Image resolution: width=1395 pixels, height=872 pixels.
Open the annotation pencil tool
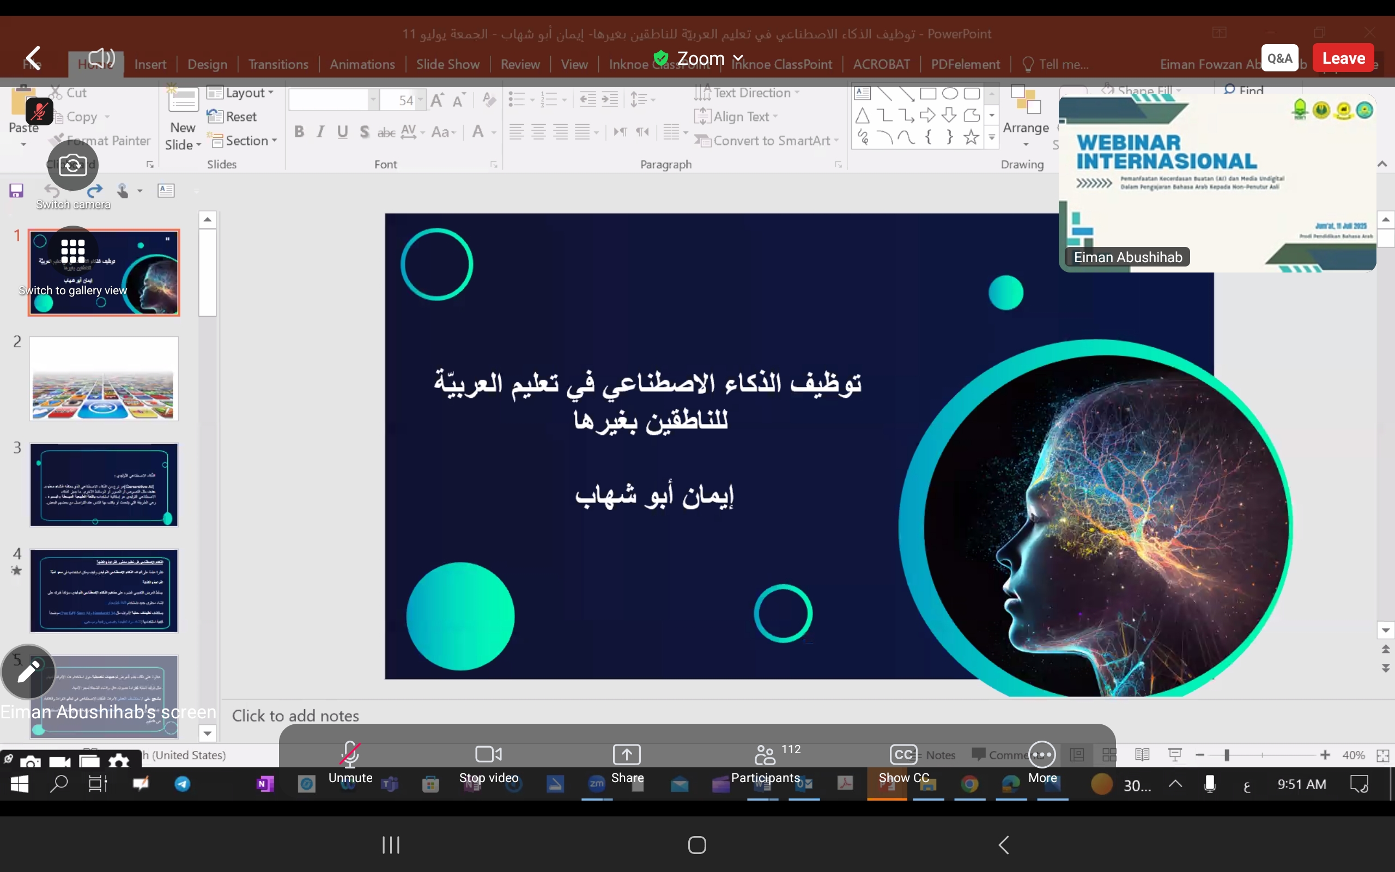pos(28,672)
